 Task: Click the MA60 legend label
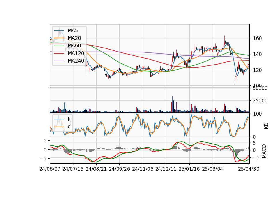pos(74,46)
